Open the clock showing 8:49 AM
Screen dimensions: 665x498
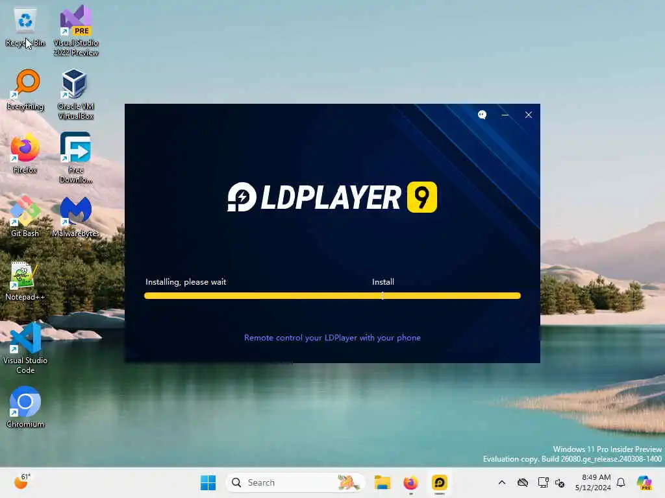point(593,482)
